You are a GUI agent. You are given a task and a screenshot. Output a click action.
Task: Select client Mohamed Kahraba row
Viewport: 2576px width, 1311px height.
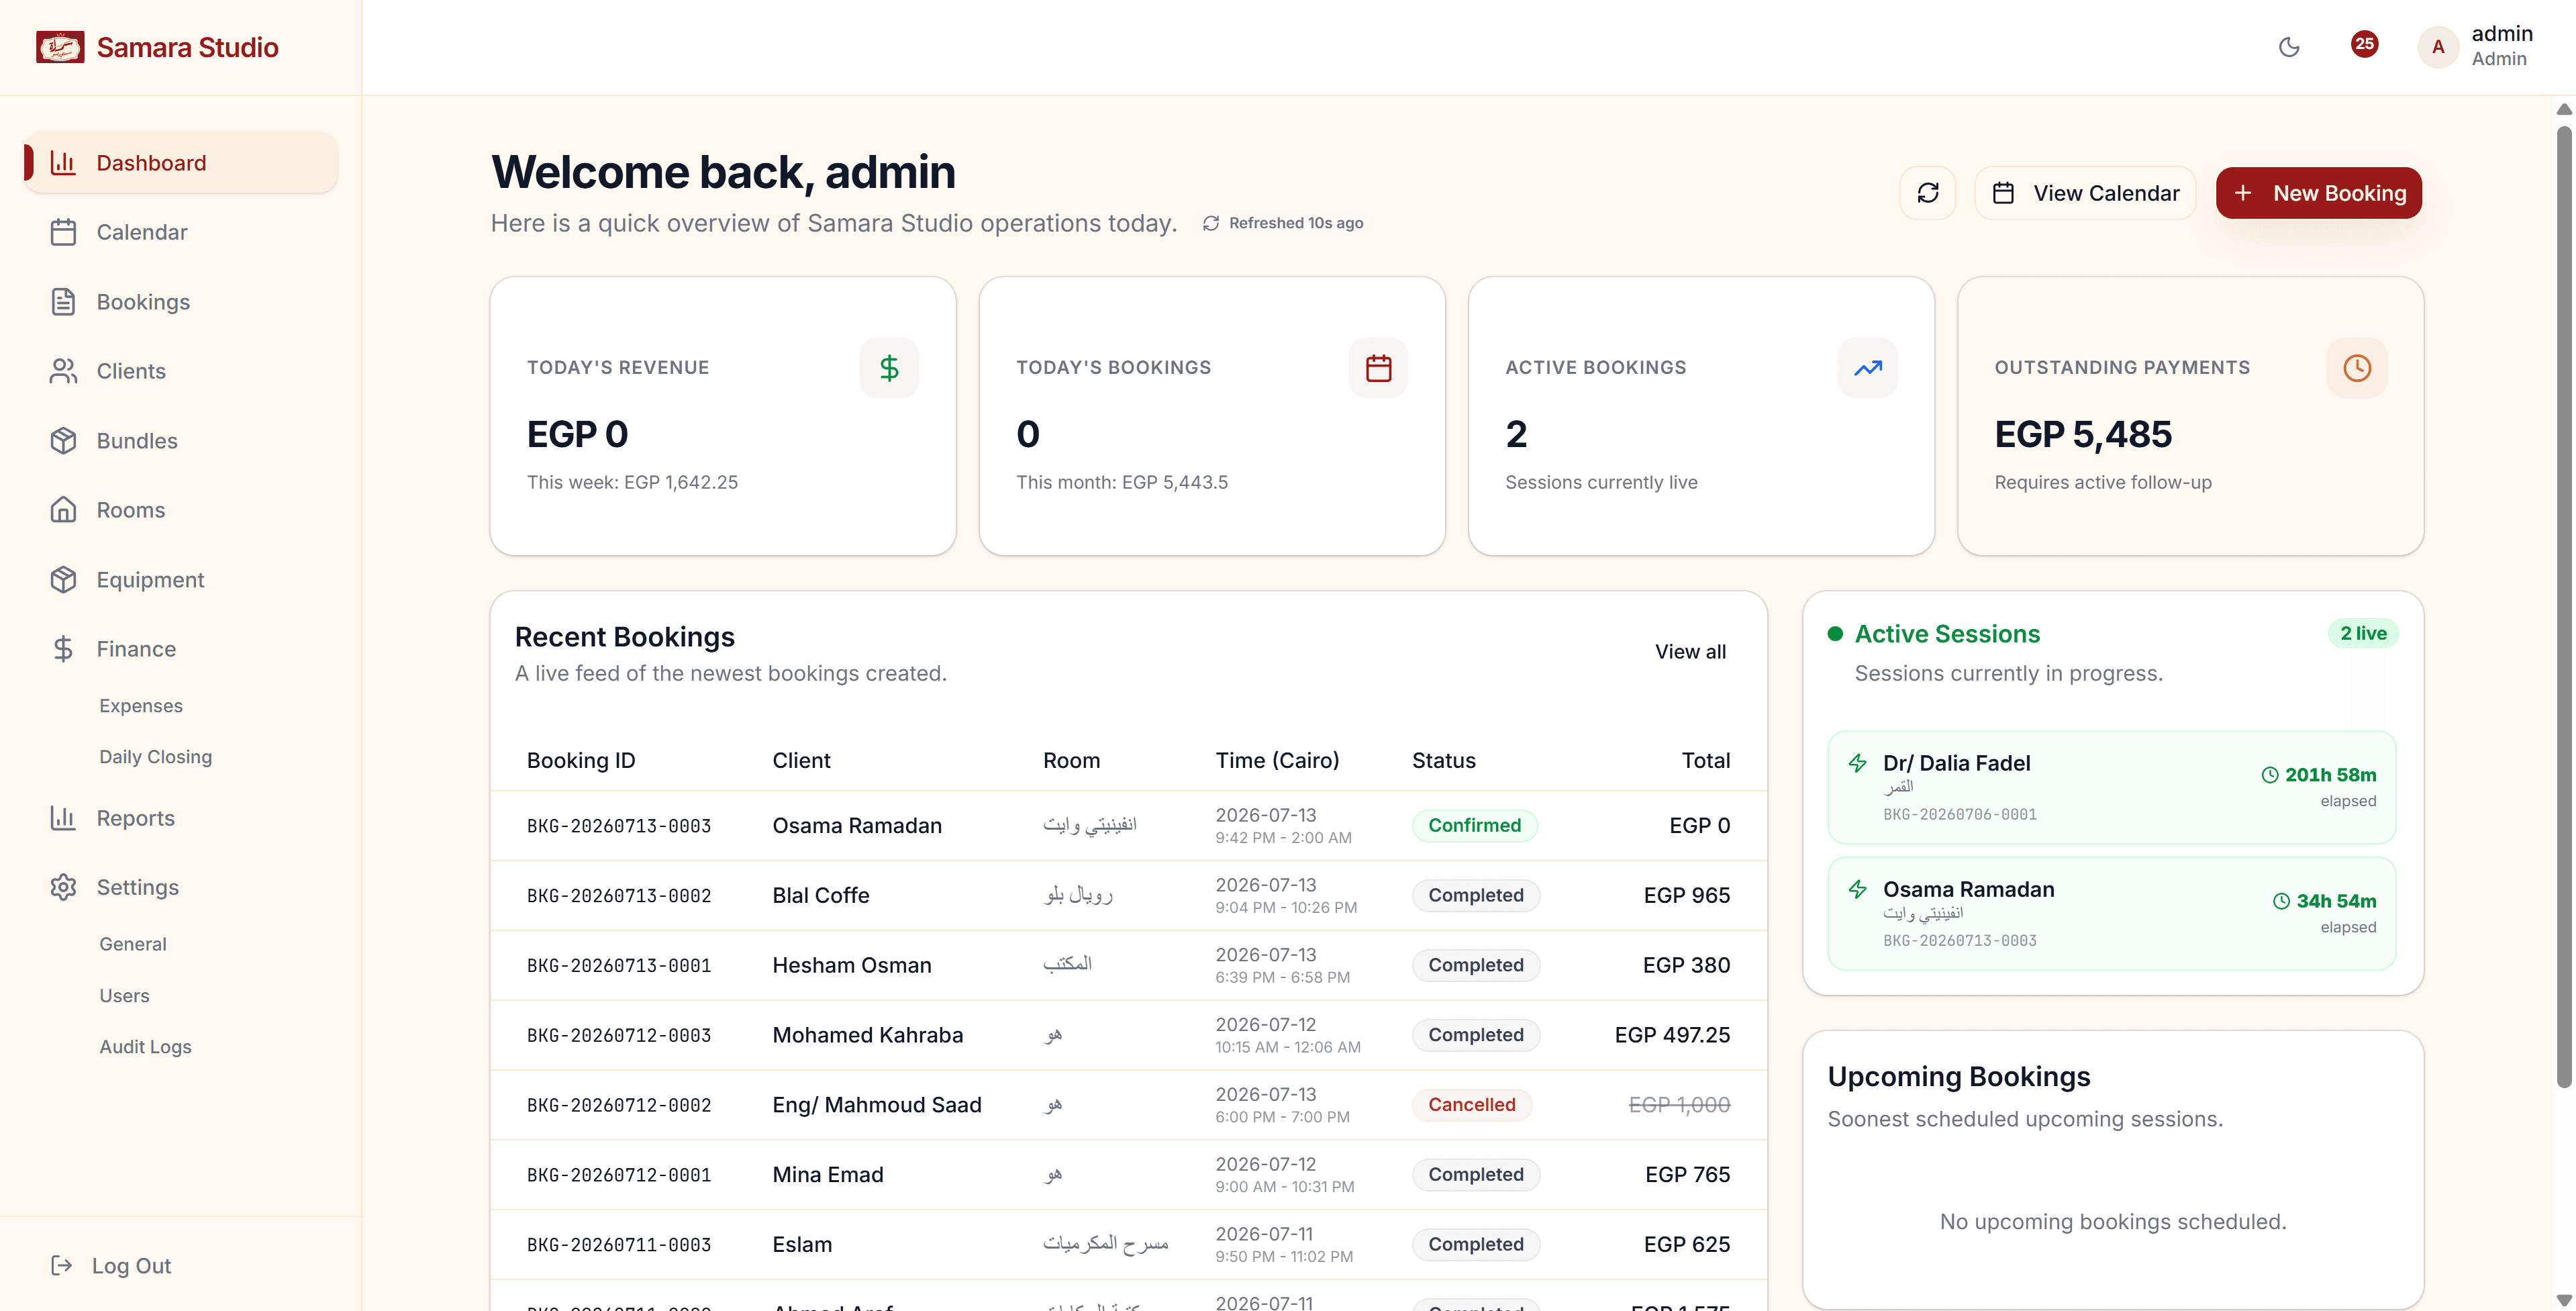(x=1128, y=1035)
